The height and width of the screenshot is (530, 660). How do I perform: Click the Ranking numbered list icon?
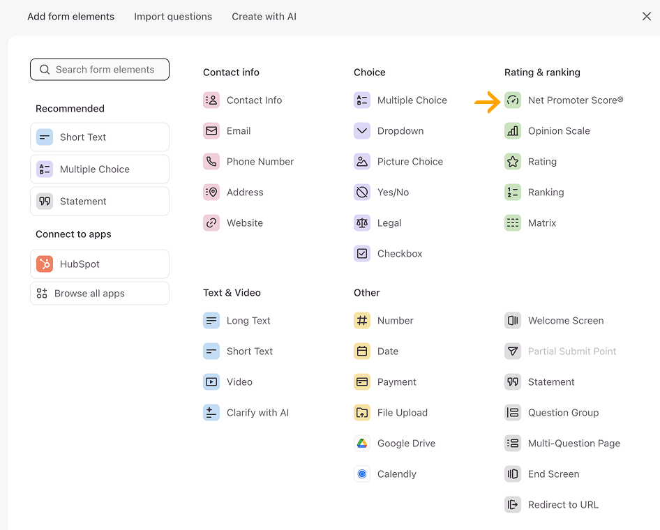(513, 192)
